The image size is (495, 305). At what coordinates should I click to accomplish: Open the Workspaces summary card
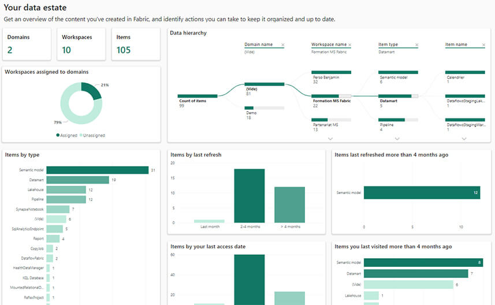coord(81,44)
